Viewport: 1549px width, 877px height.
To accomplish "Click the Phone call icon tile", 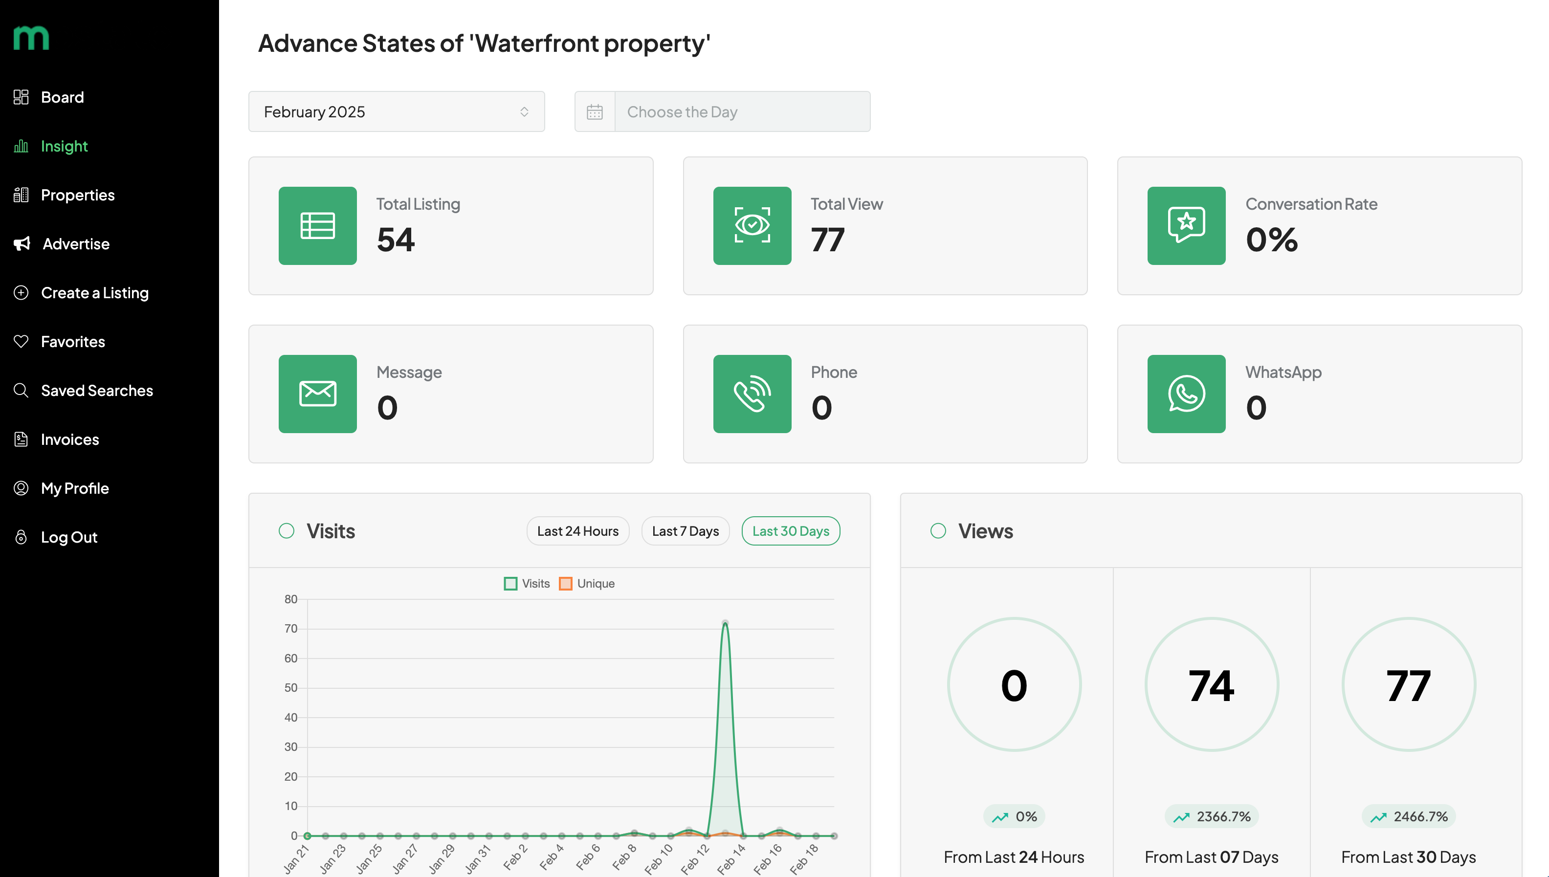I will (x=752, y=394).
